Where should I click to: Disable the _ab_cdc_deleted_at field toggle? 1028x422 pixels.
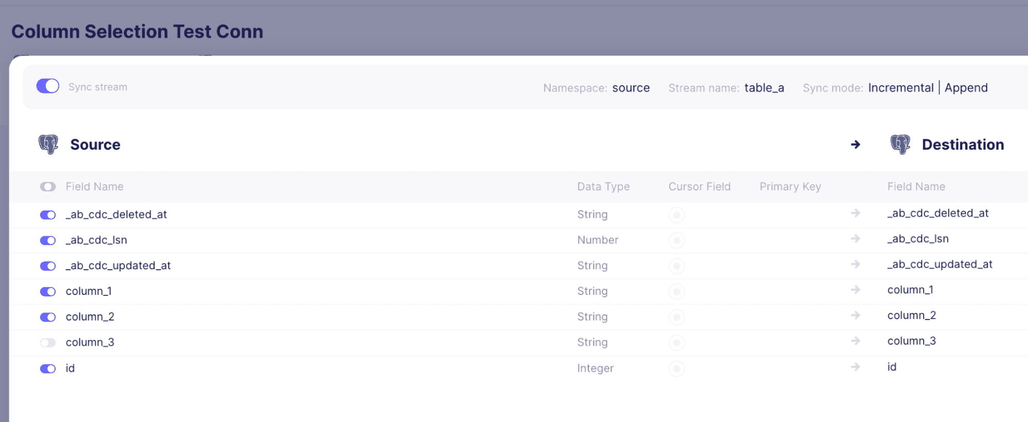(48, 215)
